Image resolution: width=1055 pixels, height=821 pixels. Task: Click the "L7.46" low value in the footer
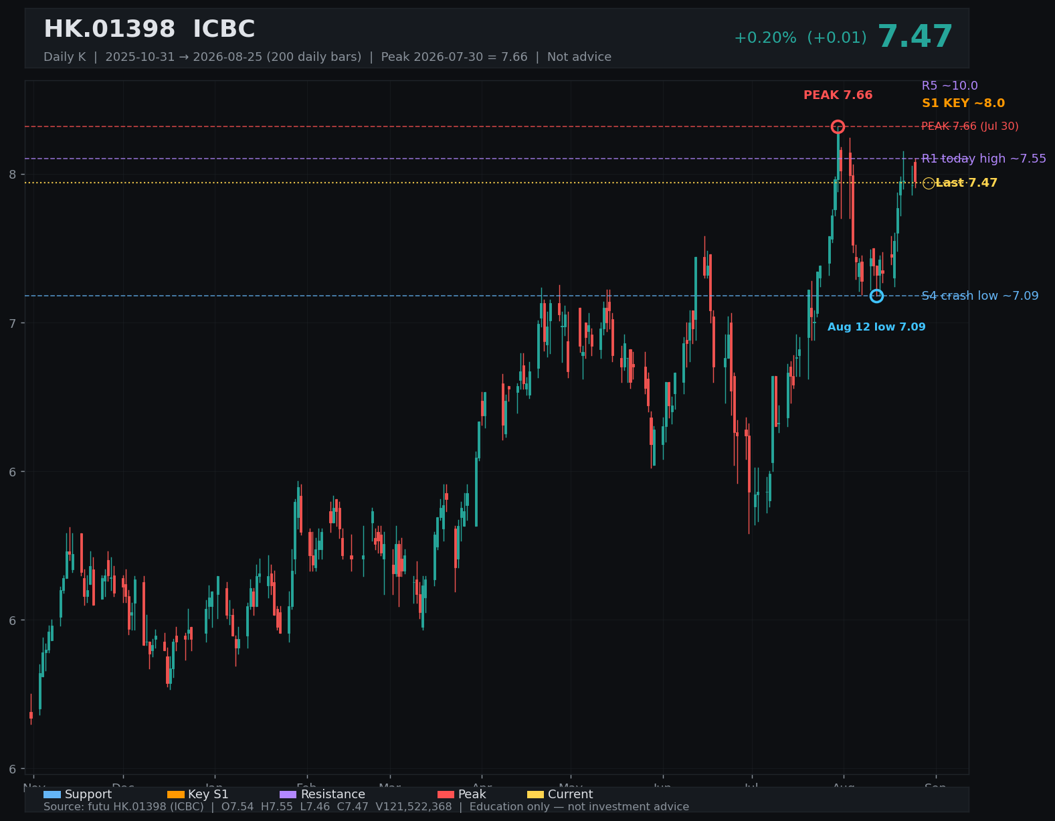[x=315, y=807]
